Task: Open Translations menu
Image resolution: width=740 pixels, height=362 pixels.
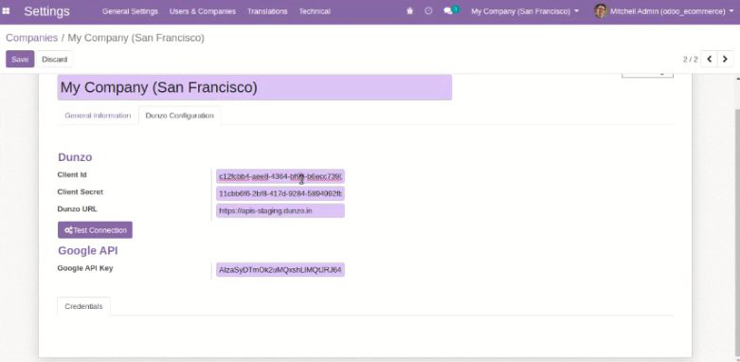Action: tap(267, 11)
